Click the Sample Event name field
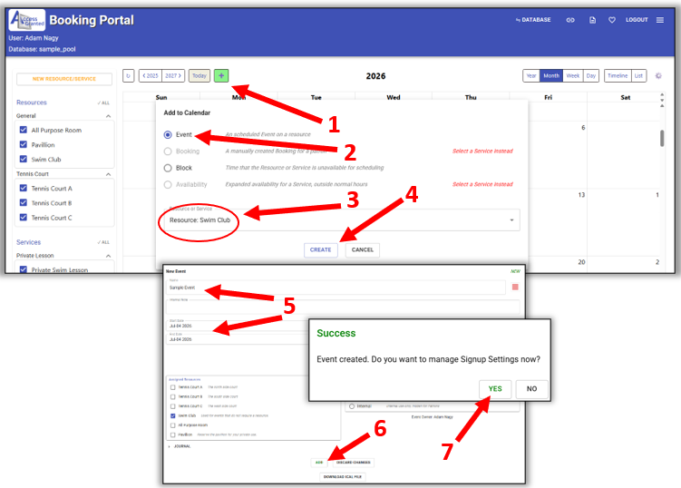The height and width of the screenshot is (488, 681). click(336, 288)
